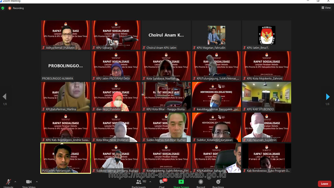Click the Choirul Anam KPU Jatim tile

(x=166, y=35)
